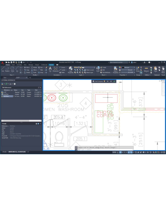Select the Polyline tool
The width and height of the screenshot is (166, 215).
click(x=7, y=69)
